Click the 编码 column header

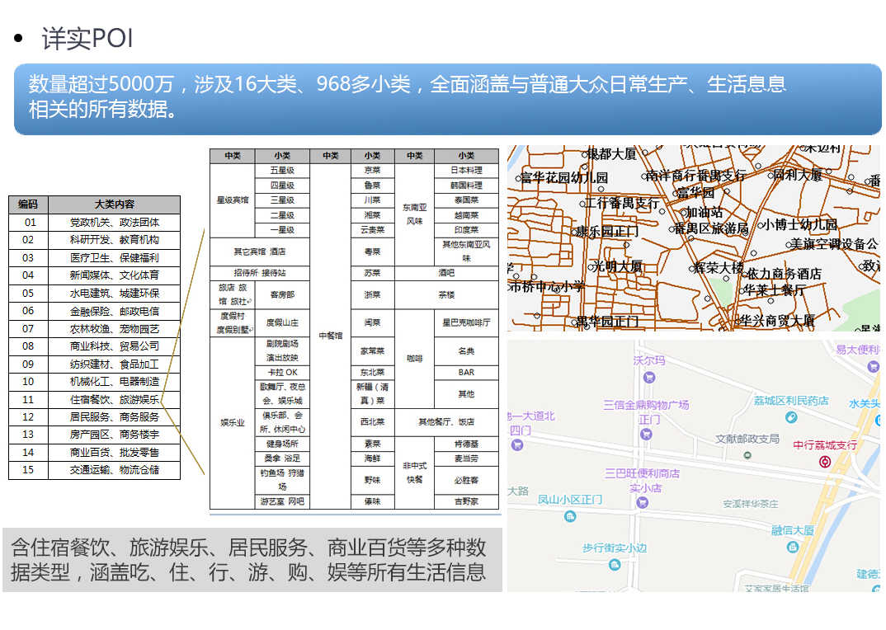point(28,205)
